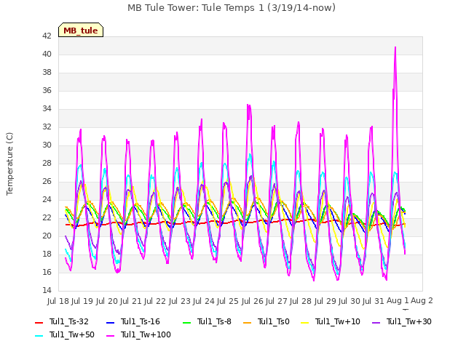Click the magenta peak near 41 degrees
466x349 pixels.
[395, 47]
